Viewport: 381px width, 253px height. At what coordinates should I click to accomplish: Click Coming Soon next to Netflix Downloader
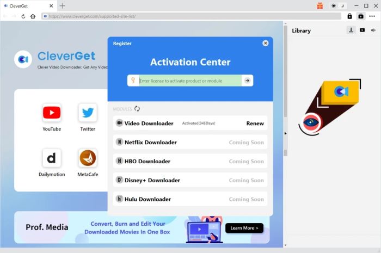coord(246,143)
